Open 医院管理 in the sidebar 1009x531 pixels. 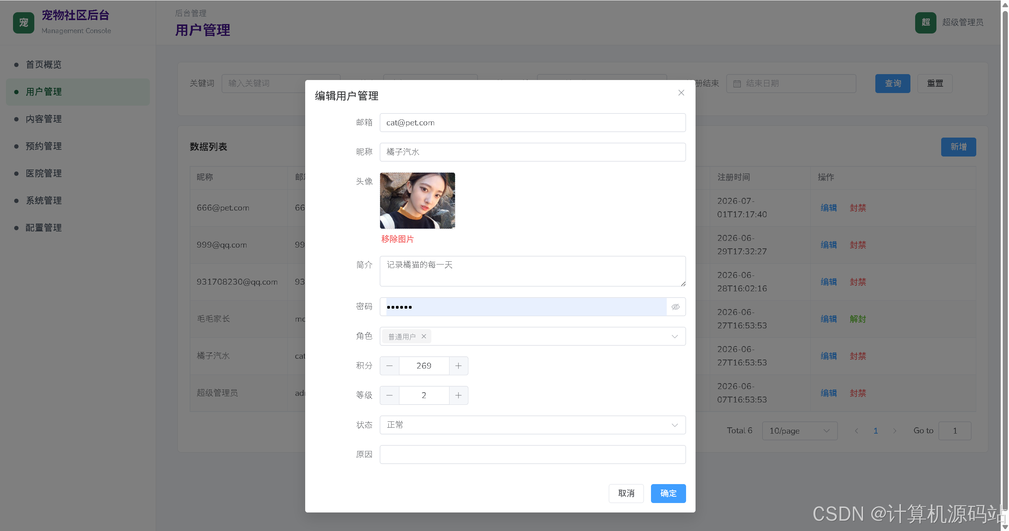pyautogui.click(x=78, y=173)
